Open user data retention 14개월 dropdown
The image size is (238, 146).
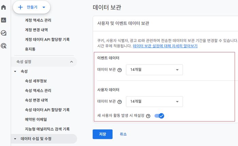pos(154,102)
